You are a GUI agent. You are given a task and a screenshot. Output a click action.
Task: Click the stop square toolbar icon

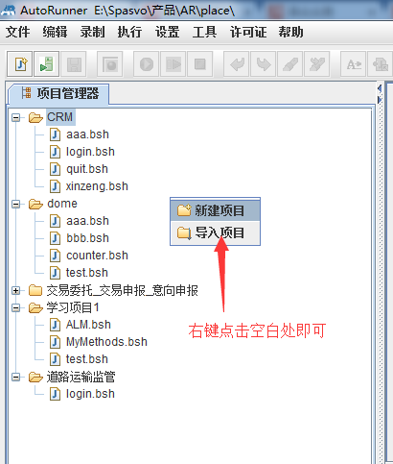200,64
